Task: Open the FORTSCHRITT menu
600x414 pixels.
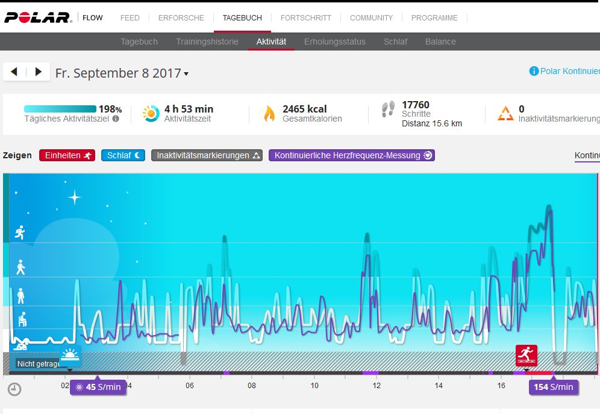Action: tap(305, 18)
